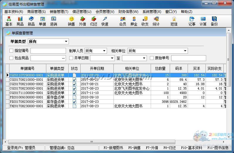Select the 采购退货单 cell

click(x=57, y=106)
